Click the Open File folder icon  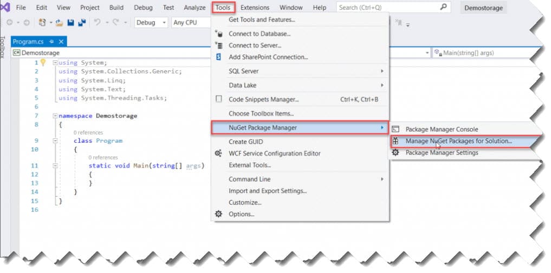[x=59, y=22]
